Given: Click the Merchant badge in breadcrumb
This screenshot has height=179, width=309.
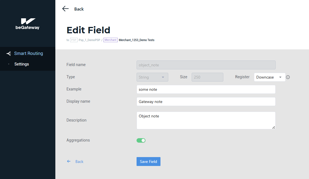Looking at the screenshot, I should (110, 40).
